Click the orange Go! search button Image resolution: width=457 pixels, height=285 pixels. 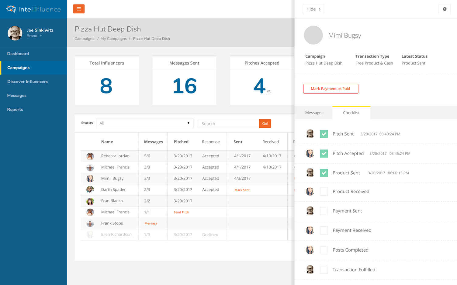point(265,123)
